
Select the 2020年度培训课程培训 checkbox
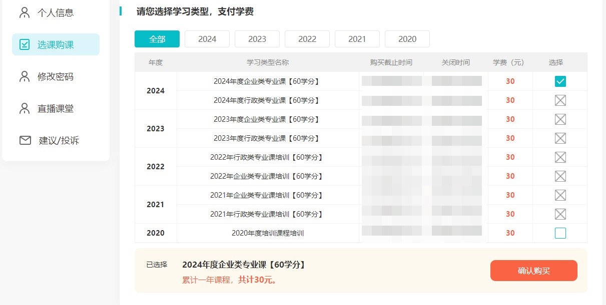coord(560,233)
